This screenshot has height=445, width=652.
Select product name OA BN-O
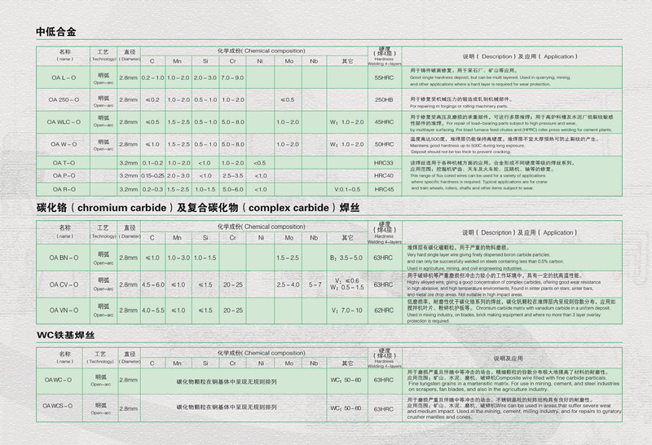point(64,258)
